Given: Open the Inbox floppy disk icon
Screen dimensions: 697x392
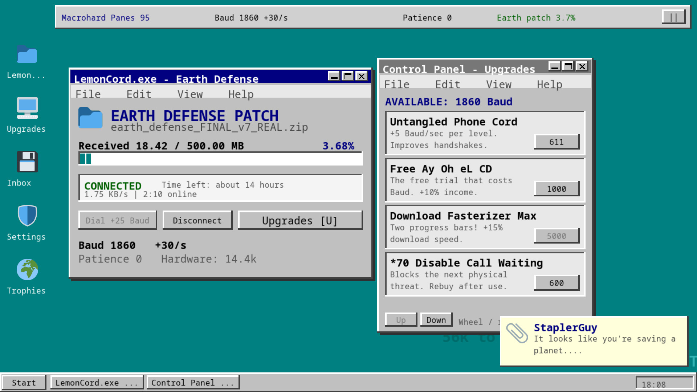Looking at the screenshot, I should [x=27, y=162].
